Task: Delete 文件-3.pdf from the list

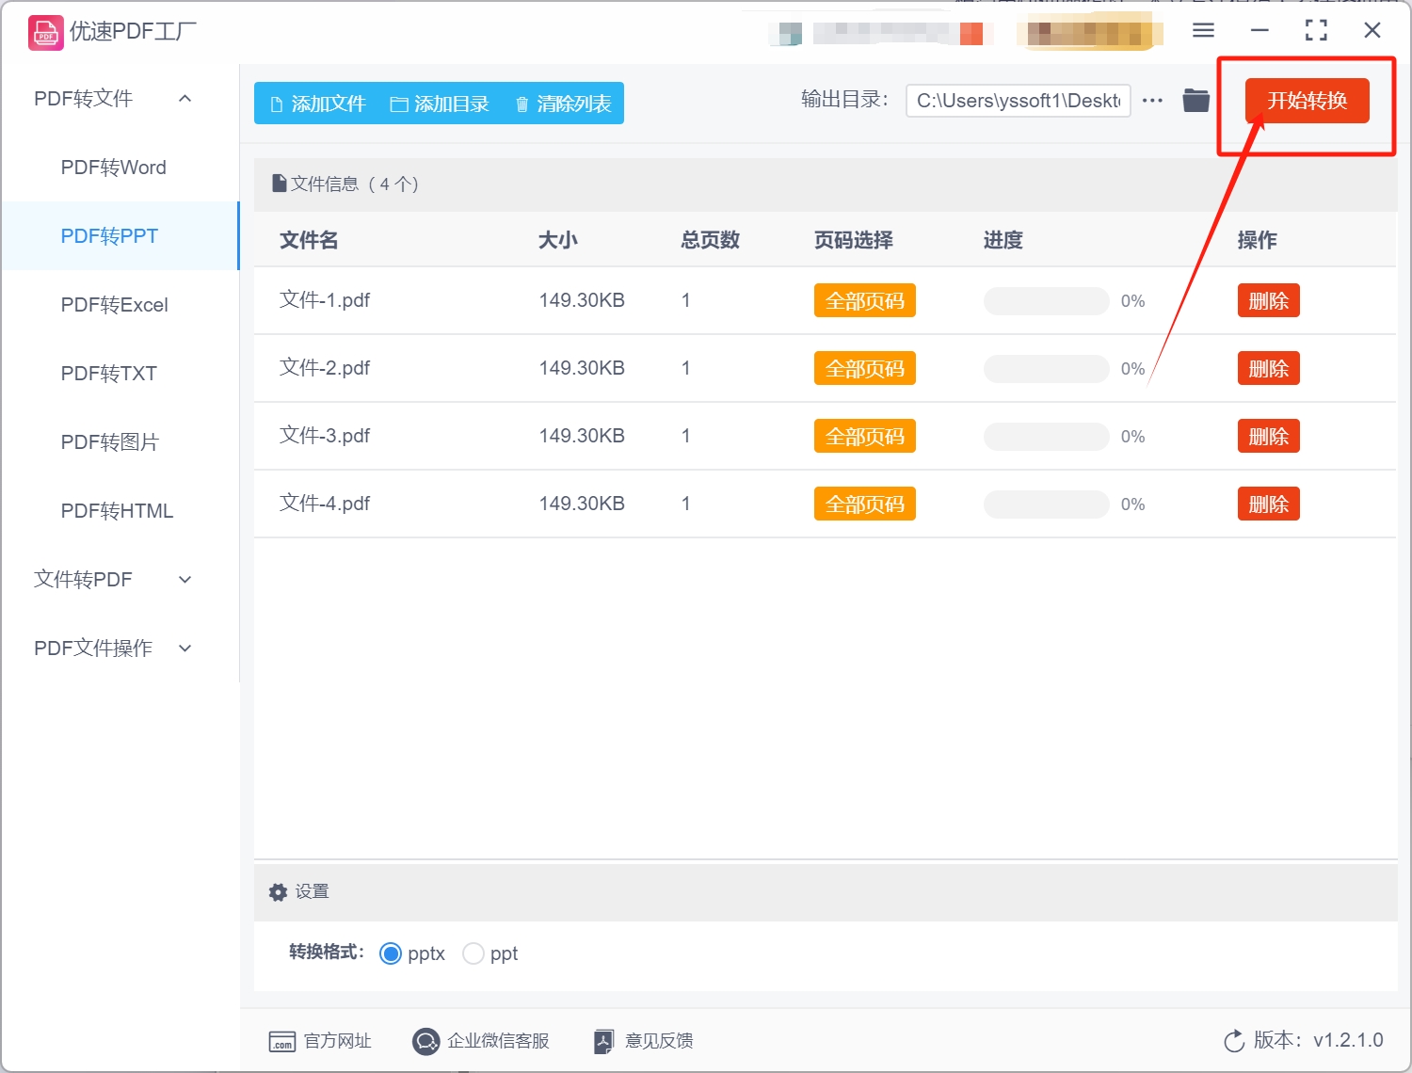Action: (1268, 437)
